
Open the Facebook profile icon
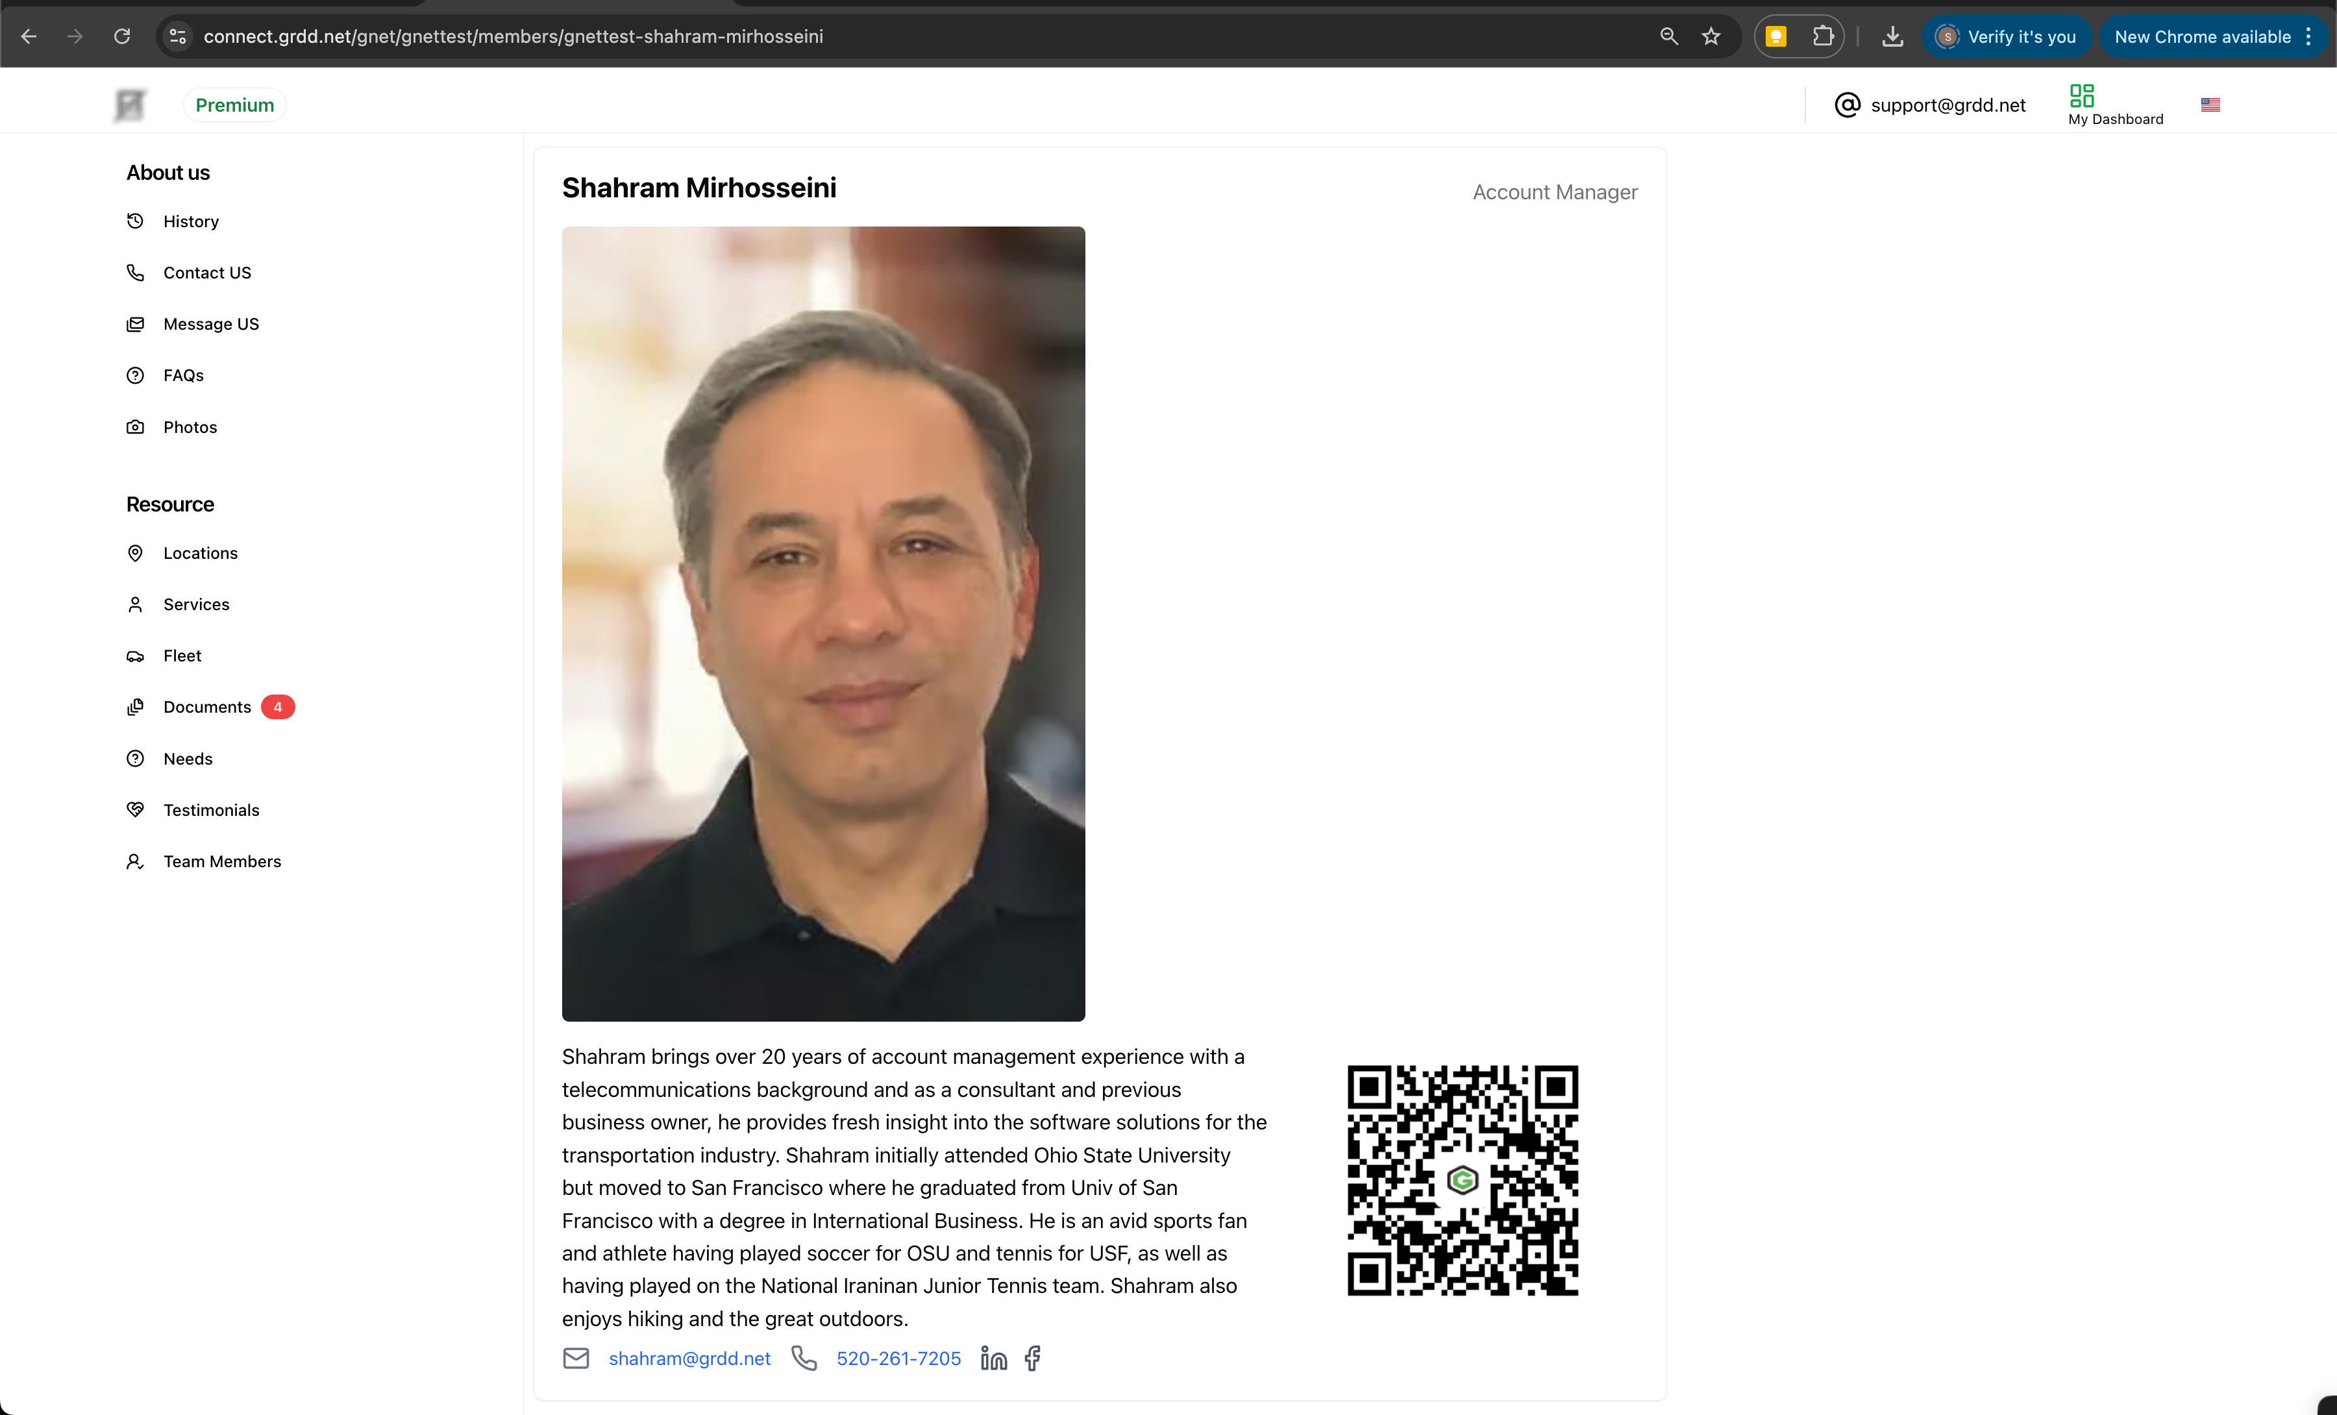pos(1033,1358)
